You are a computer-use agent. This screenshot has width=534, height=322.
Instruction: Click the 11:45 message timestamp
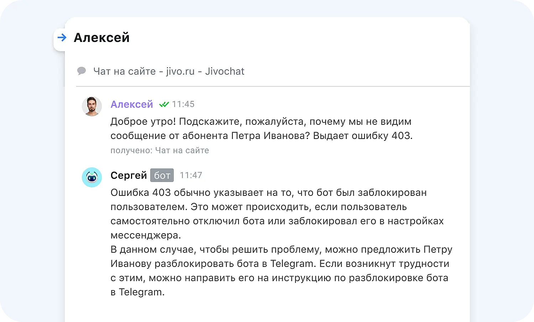183,104
